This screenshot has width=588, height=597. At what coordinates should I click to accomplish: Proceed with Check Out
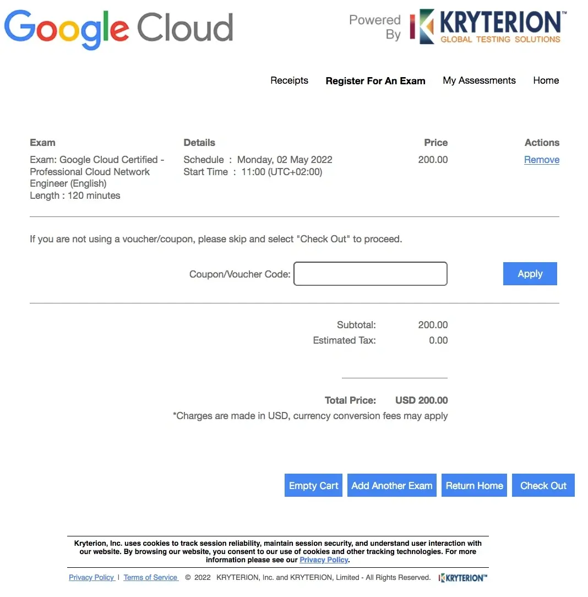tap(543, 485)
